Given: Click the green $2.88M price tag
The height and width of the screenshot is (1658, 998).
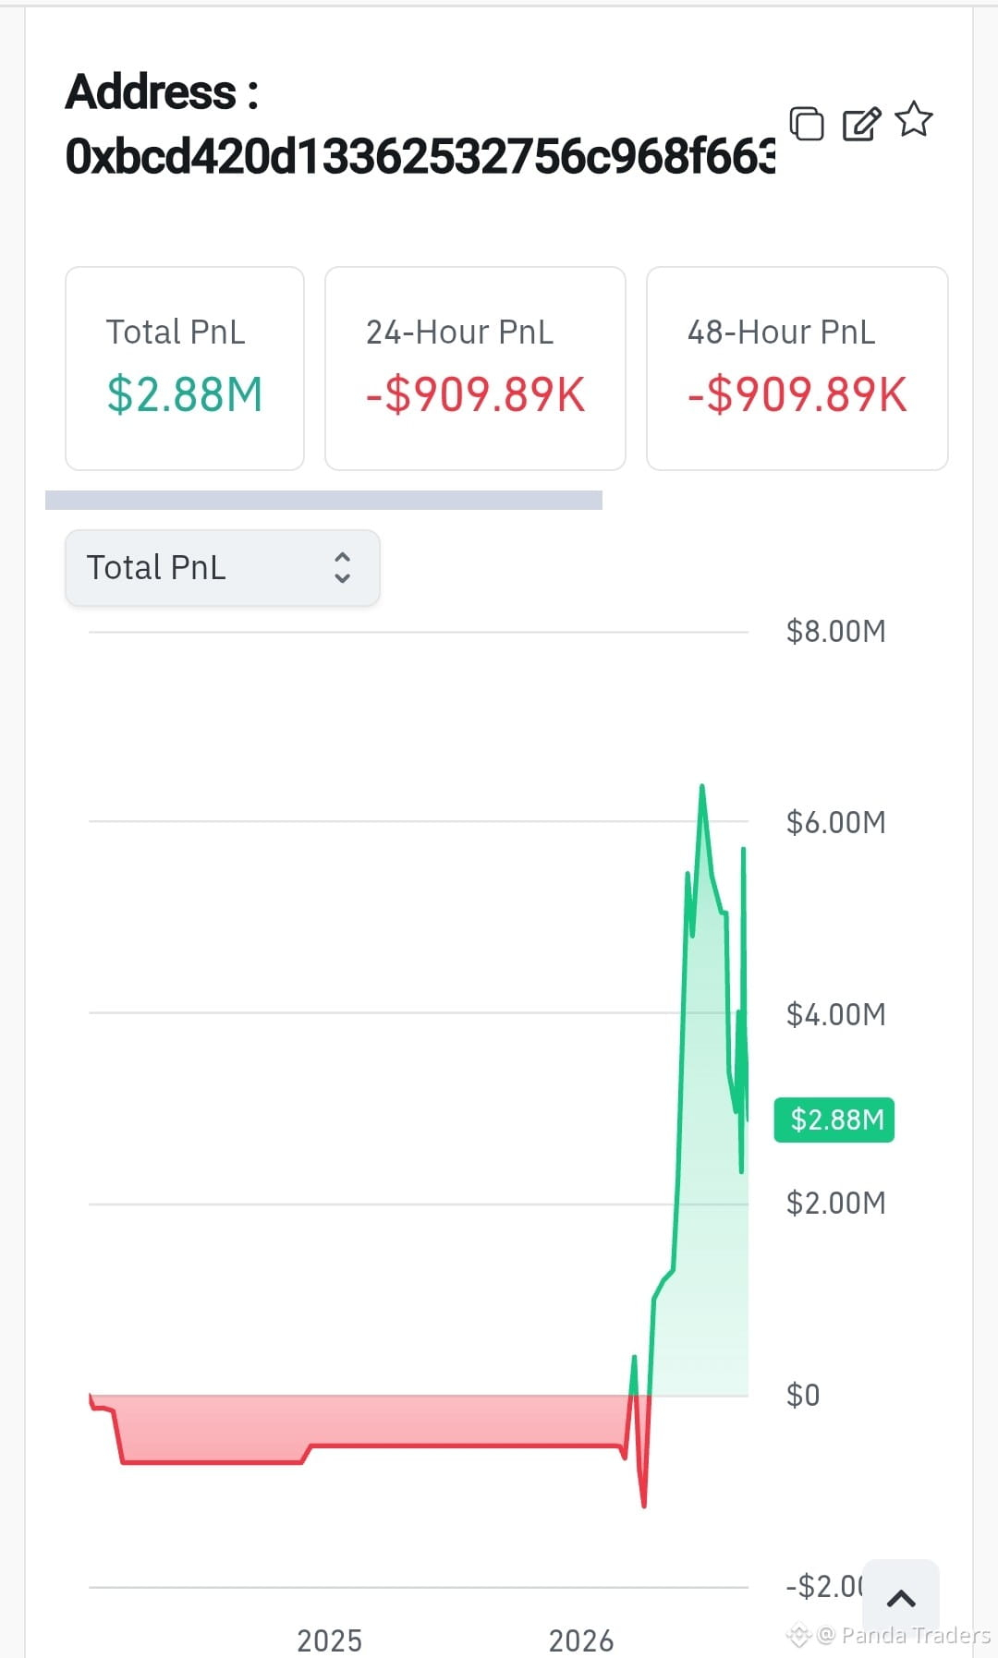Looking at the screenshot, I should tap(834, 1119).
